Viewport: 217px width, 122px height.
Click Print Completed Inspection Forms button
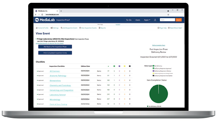tap(55, 53)
